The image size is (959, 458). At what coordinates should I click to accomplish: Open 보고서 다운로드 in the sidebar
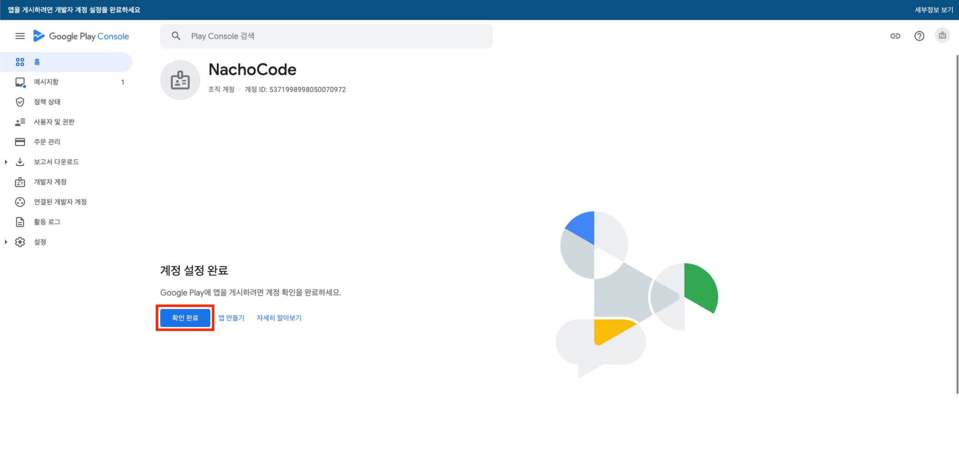point(66,162)
